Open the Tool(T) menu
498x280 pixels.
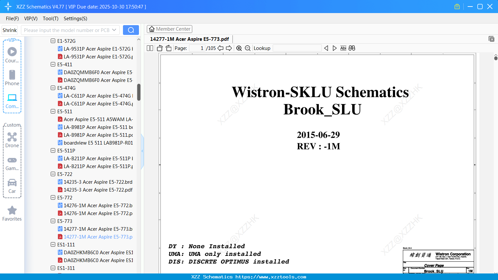tap(51, 19)
